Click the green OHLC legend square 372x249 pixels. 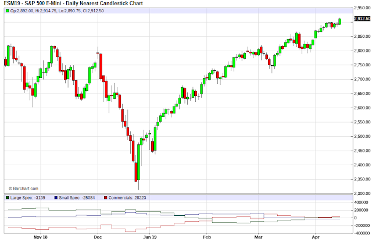(x=8, y=11)
